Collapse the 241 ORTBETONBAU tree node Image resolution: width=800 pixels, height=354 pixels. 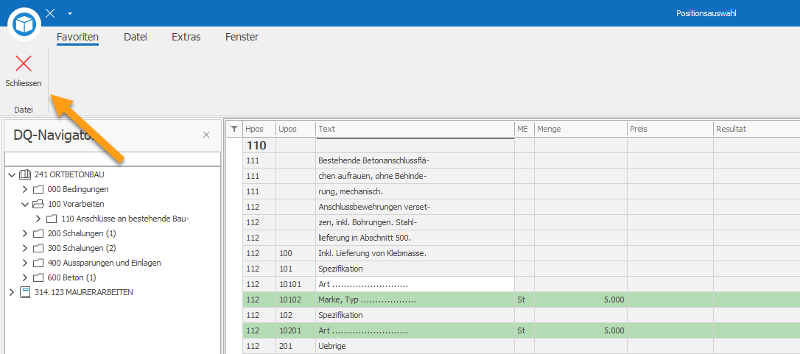coord(13,175)
